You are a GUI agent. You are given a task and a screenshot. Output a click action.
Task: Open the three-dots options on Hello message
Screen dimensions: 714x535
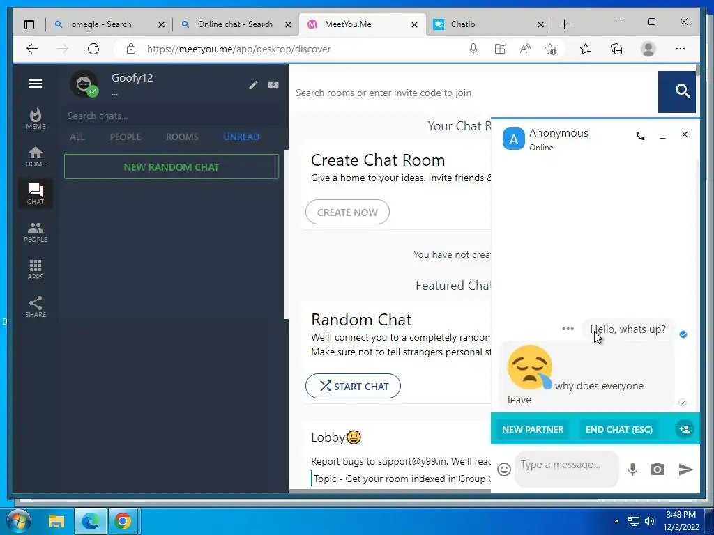pyautogui.click(x=568, y=329)
